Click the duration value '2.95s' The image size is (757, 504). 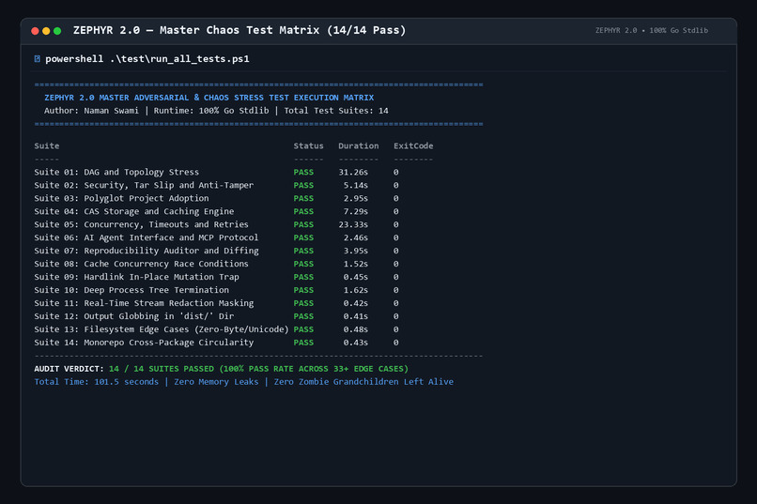tap(356, 198)
